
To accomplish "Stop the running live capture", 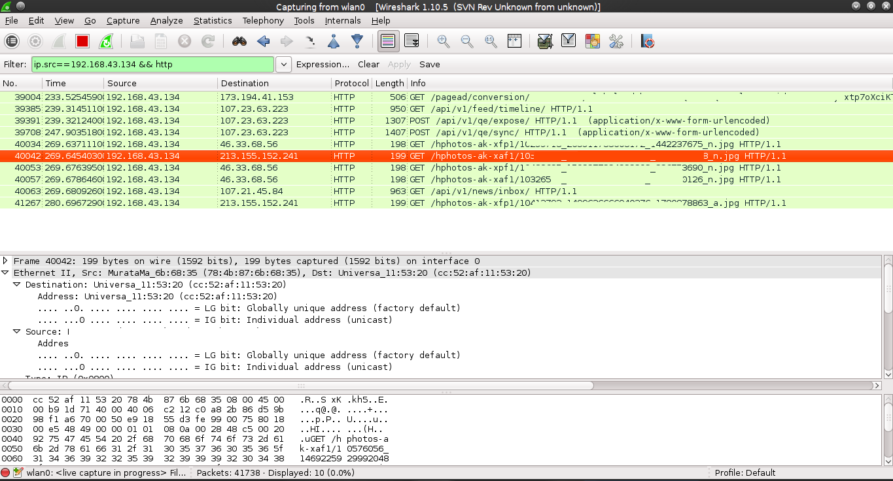I will 82,42.
